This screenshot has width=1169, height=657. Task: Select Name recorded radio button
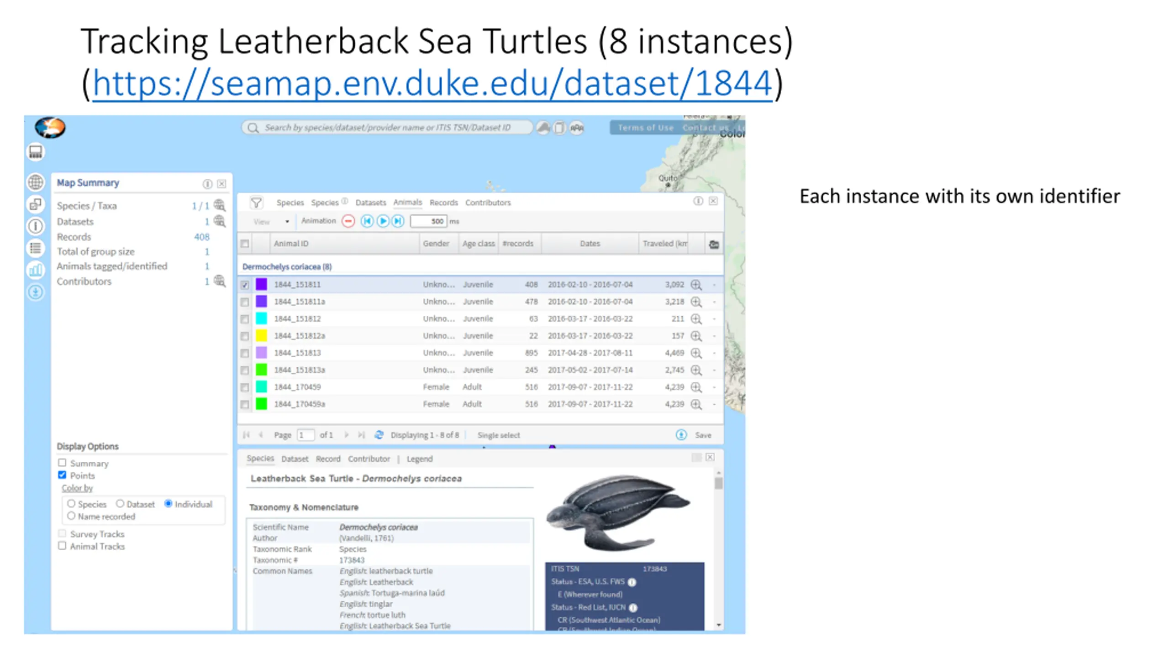[x=71, y=516]
